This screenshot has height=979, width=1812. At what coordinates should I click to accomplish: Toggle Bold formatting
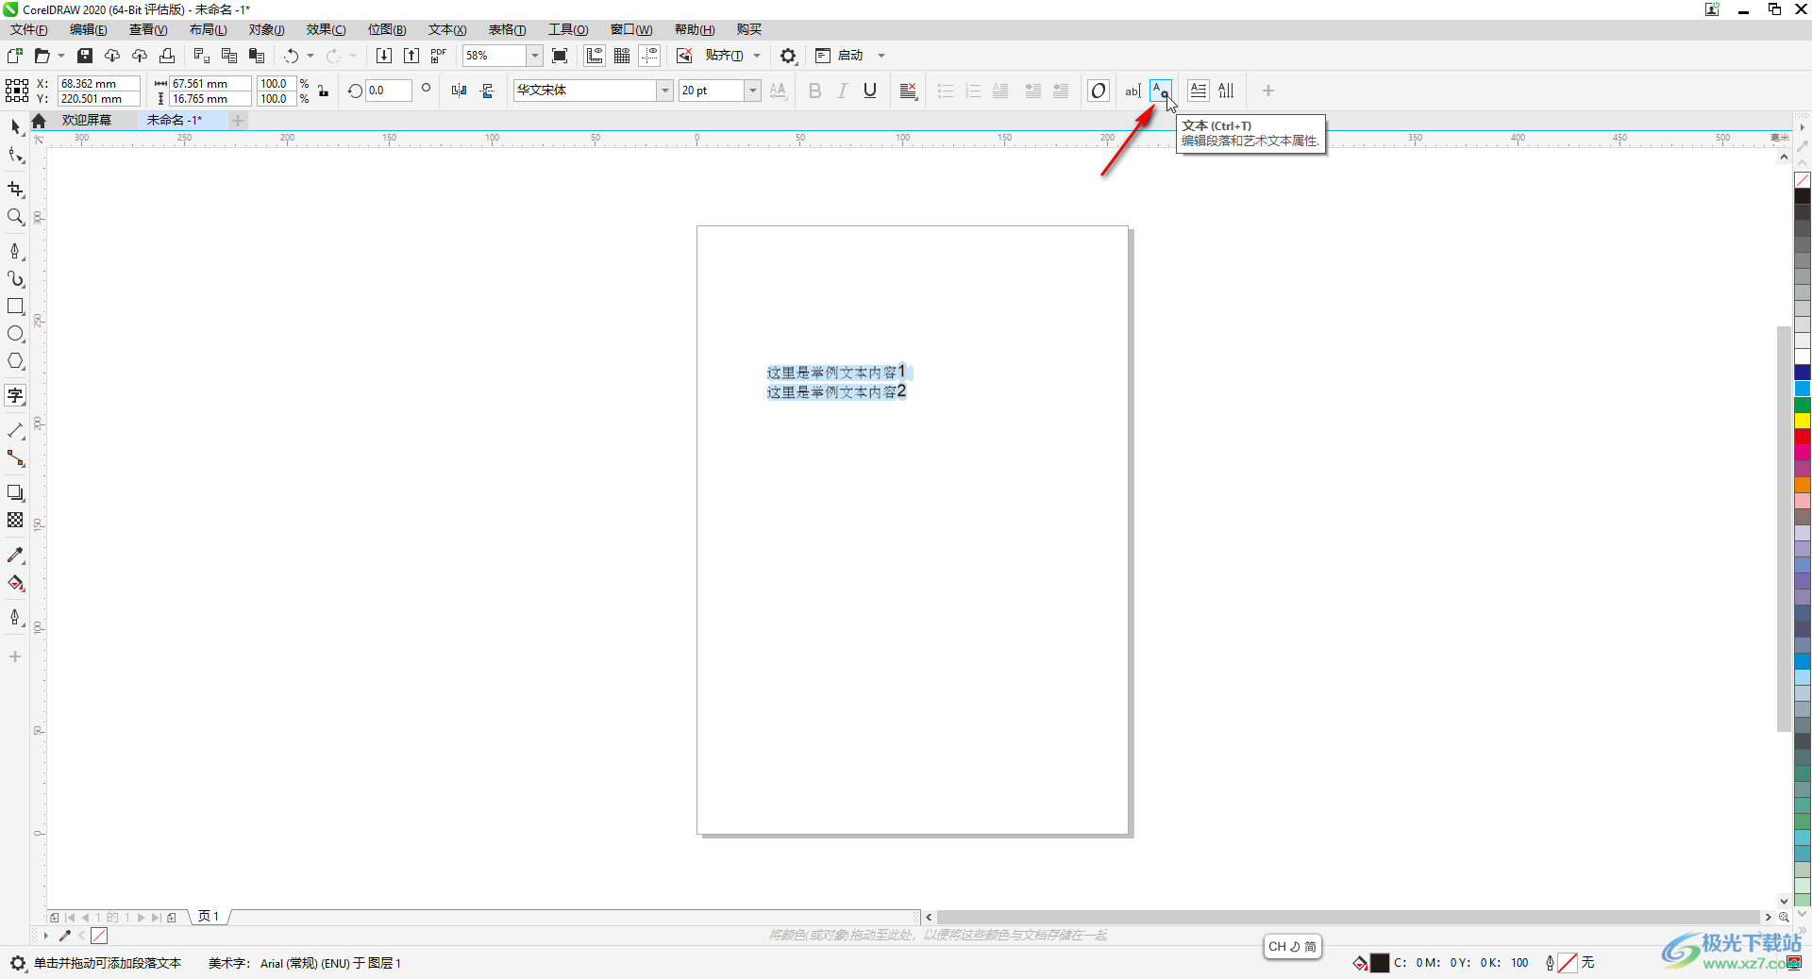point(815,91)
